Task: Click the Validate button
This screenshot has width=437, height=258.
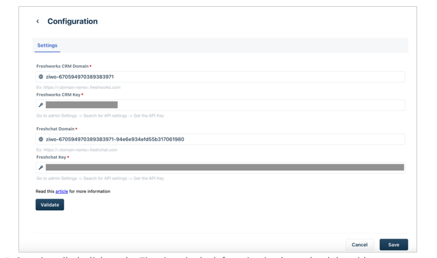Action: click(x=50, y=205)
